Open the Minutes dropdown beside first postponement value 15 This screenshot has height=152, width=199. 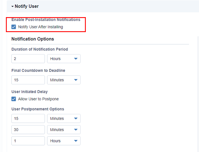pos(64,119)
